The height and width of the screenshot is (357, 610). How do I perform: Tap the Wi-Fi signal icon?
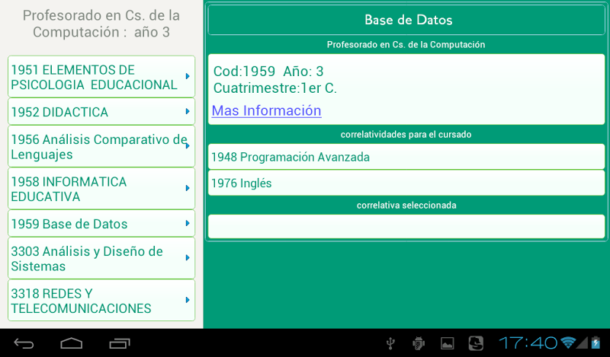[x=568, y=343]
